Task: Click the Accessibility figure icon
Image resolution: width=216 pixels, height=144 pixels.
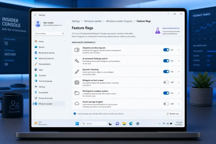Action: tap(36, 92)
